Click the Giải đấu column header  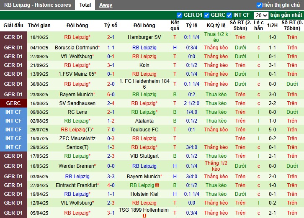coord(13,26)
